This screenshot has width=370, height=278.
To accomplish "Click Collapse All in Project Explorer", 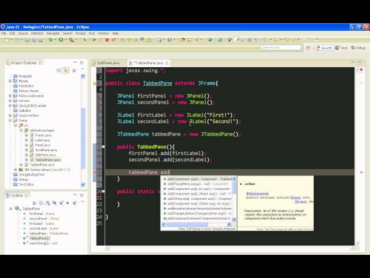I will point(58,71).
